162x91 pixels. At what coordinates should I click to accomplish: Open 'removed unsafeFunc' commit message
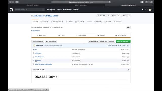(78, 50)
